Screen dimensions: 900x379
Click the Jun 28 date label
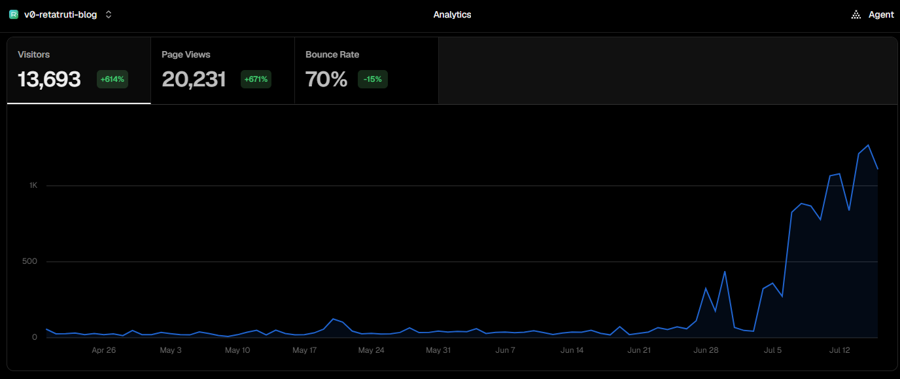pyautogui.click(x=706, y=350)
